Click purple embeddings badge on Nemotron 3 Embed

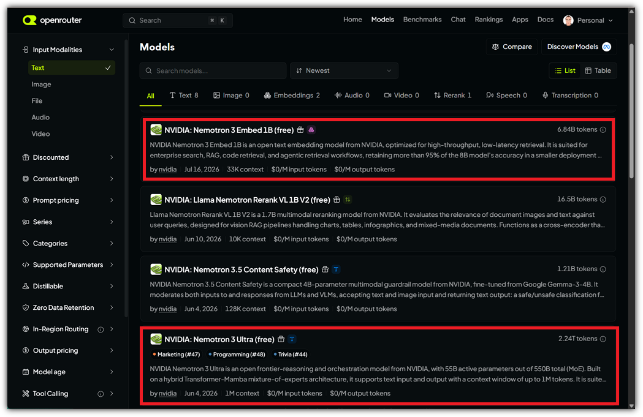[x=311, y=130]
